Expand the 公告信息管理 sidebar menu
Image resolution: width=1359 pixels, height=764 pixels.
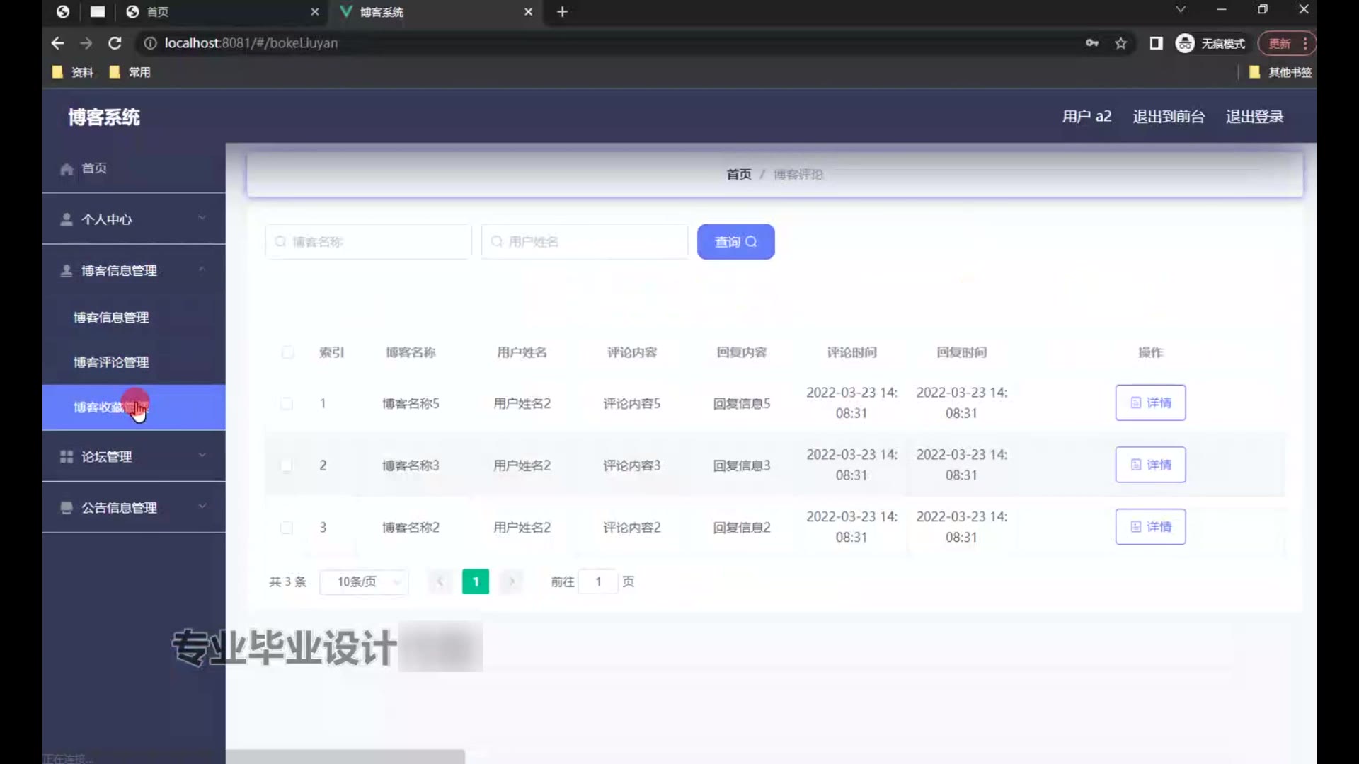(134, 507)
